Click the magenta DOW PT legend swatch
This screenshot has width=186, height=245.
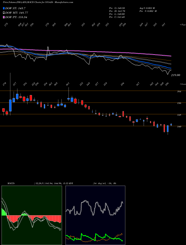pos(4,17)
